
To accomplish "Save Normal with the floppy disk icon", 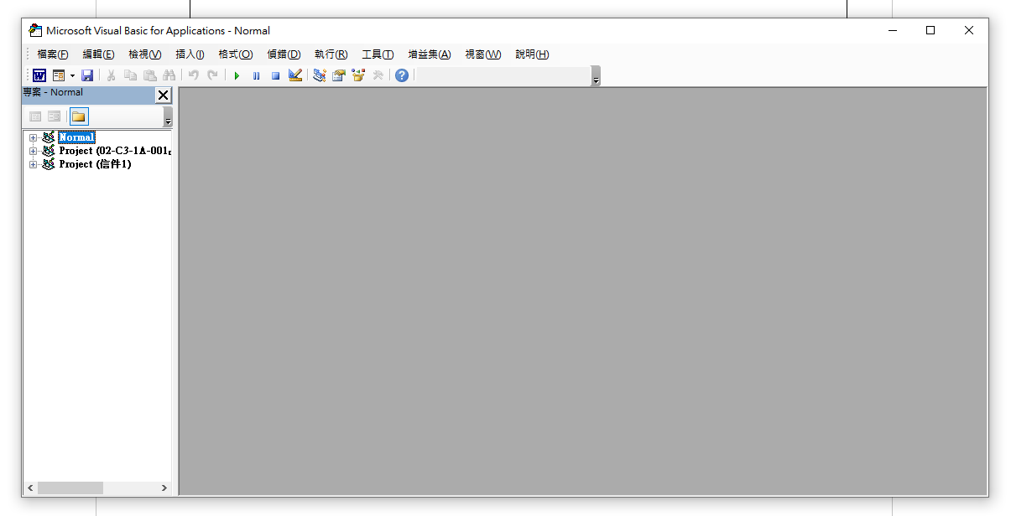I will (x=87, y=75).
